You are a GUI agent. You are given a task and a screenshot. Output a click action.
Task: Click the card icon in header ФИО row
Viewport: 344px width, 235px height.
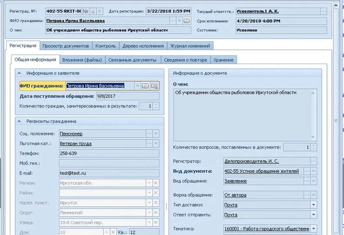187,21
